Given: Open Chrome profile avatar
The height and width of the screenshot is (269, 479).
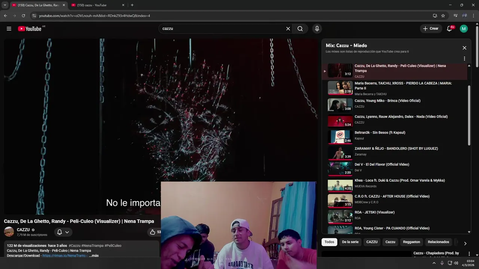Looking at the screenshot, I should click(x=464, y=16).
